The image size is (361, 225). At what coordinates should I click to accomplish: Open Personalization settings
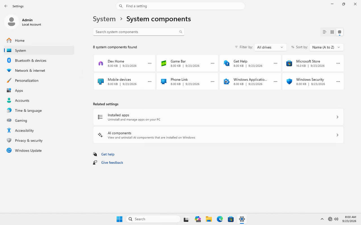click(x=39, y=80)
